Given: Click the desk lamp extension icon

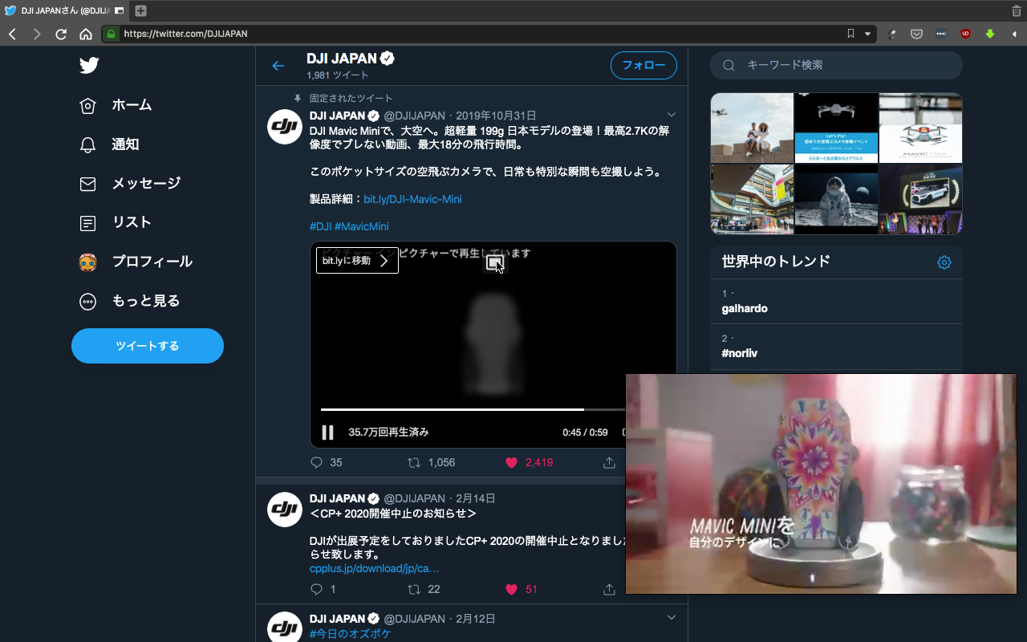Looking at the screenshot, I should pos(892,34).
